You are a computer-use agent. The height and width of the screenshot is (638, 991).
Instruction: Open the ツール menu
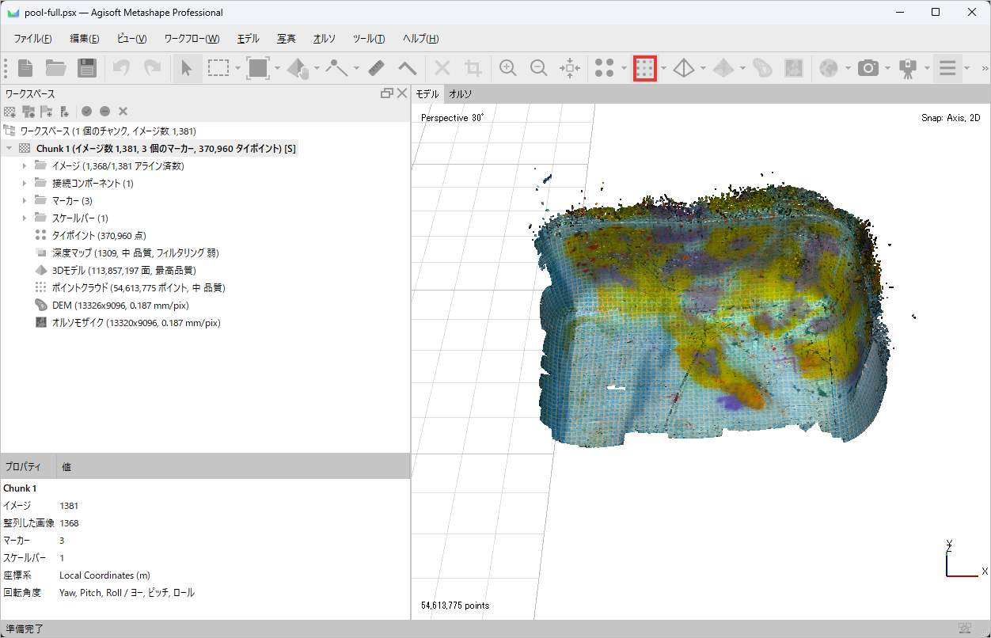click(369, 39)
